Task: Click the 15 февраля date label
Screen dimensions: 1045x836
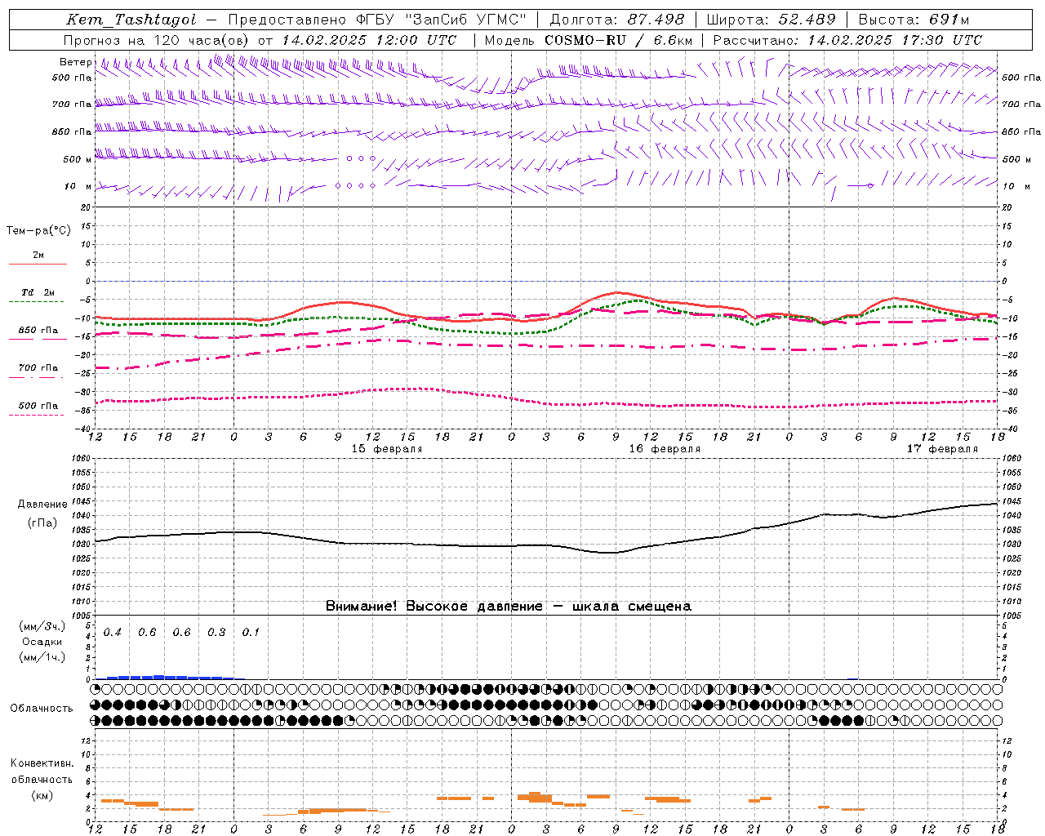Action: (386, 449)
